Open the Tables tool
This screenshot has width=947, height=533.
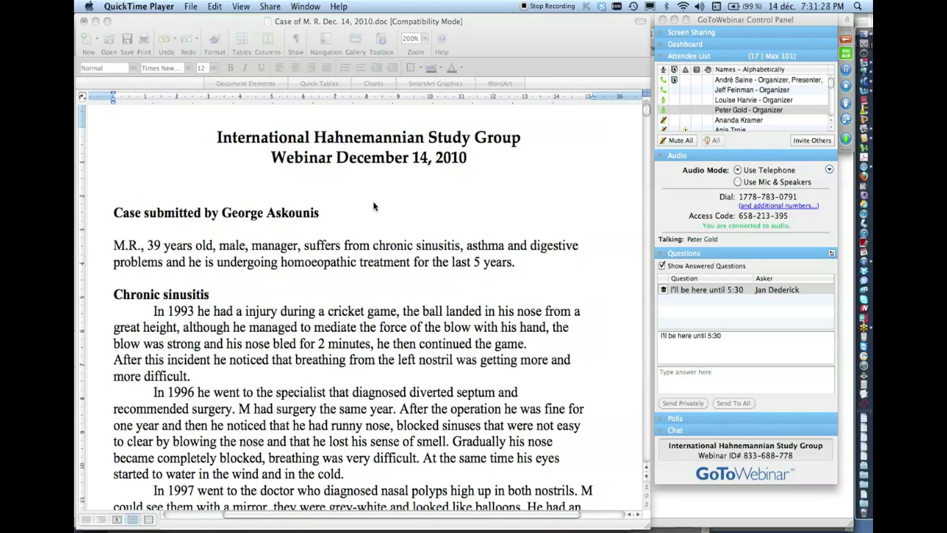241,41
